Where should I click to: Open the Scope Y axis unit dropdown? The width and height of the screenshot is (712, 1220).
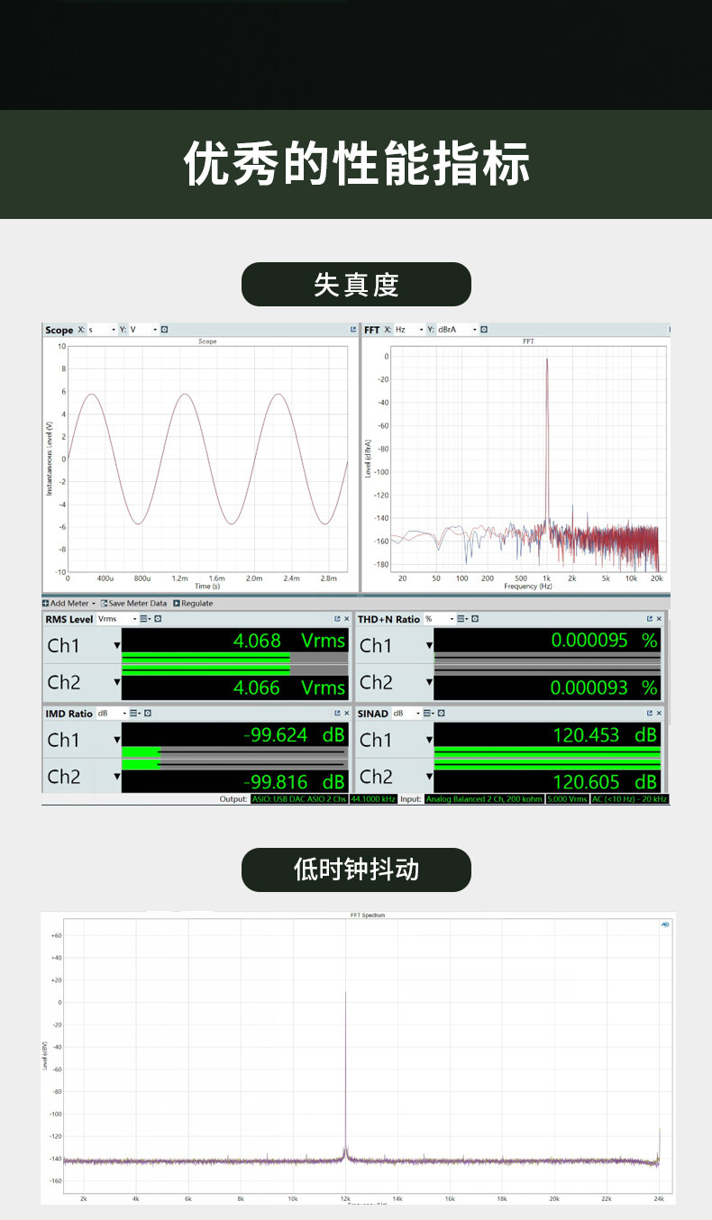(143, 330)
